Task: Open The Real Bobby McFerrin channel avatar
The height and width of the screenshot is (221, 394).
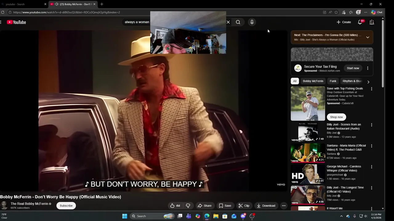Action: click(4, 205)
